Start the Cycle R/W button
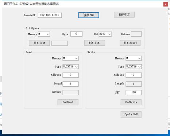This screenshot has height=136, width=170. point(131,115)
